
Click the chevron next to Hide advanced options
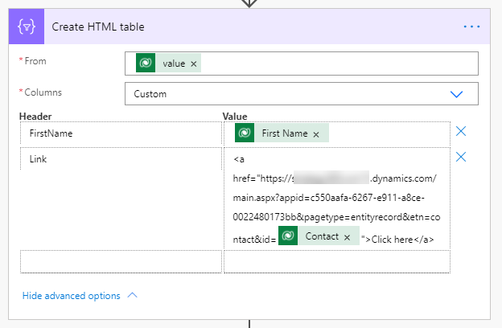(x=132, y=295)
